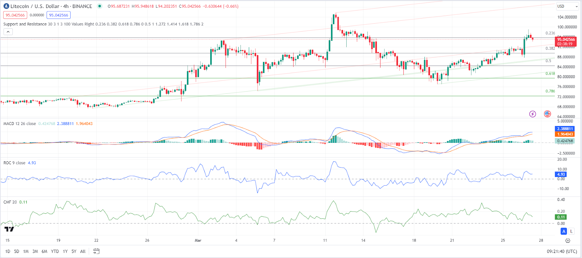
Task: Click the spread value 0.000000
Action: click(37, 15)
